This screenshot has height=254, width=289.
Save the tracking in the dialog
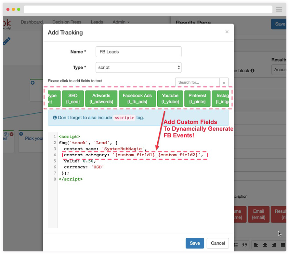pos(195,243)
